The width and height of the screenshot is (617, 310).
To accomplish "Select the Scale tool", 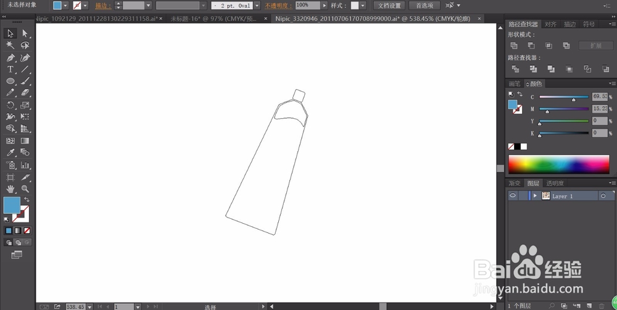I will point(25,105).
